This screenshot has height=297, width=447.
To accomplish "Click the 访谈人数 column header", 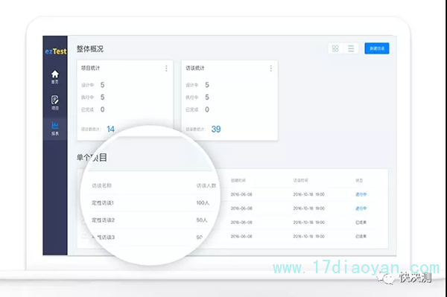I will (206, 185).
